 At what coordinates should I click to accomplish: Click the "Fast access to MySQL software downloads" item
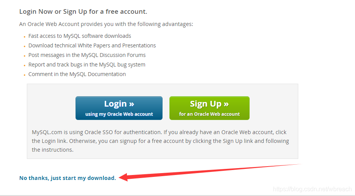point(79,36)
